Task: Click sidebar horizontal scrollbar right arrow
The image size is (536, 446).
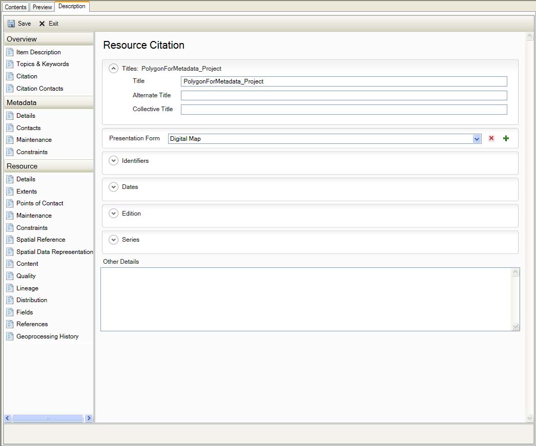Action: [x=89, y=418]
